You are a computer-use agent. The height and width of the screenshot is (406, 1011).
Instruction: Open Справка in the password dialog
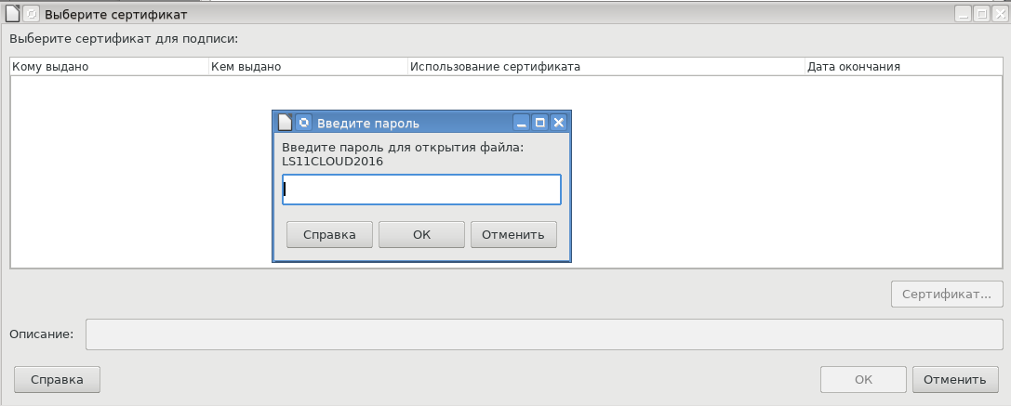[x=329, y=234]
